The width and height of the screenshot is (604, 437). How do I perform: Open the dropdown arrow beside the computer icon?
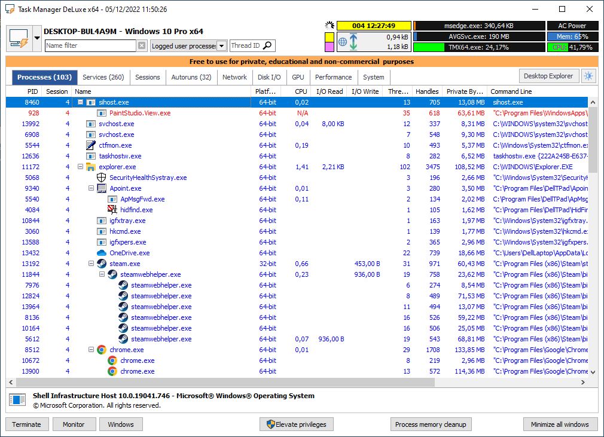coord(37,38)
